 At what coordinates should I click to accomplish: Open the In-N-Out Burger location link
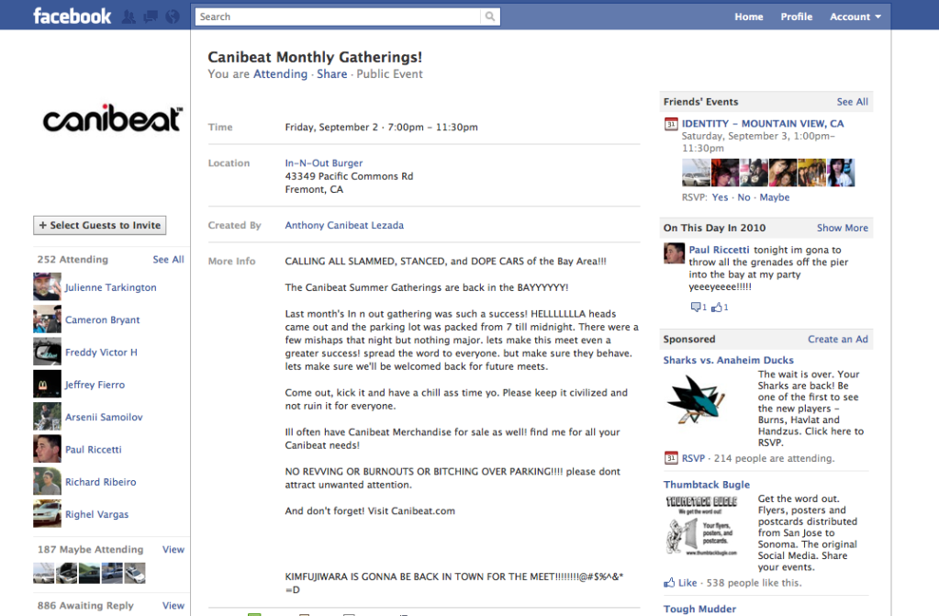pos(323,163)
